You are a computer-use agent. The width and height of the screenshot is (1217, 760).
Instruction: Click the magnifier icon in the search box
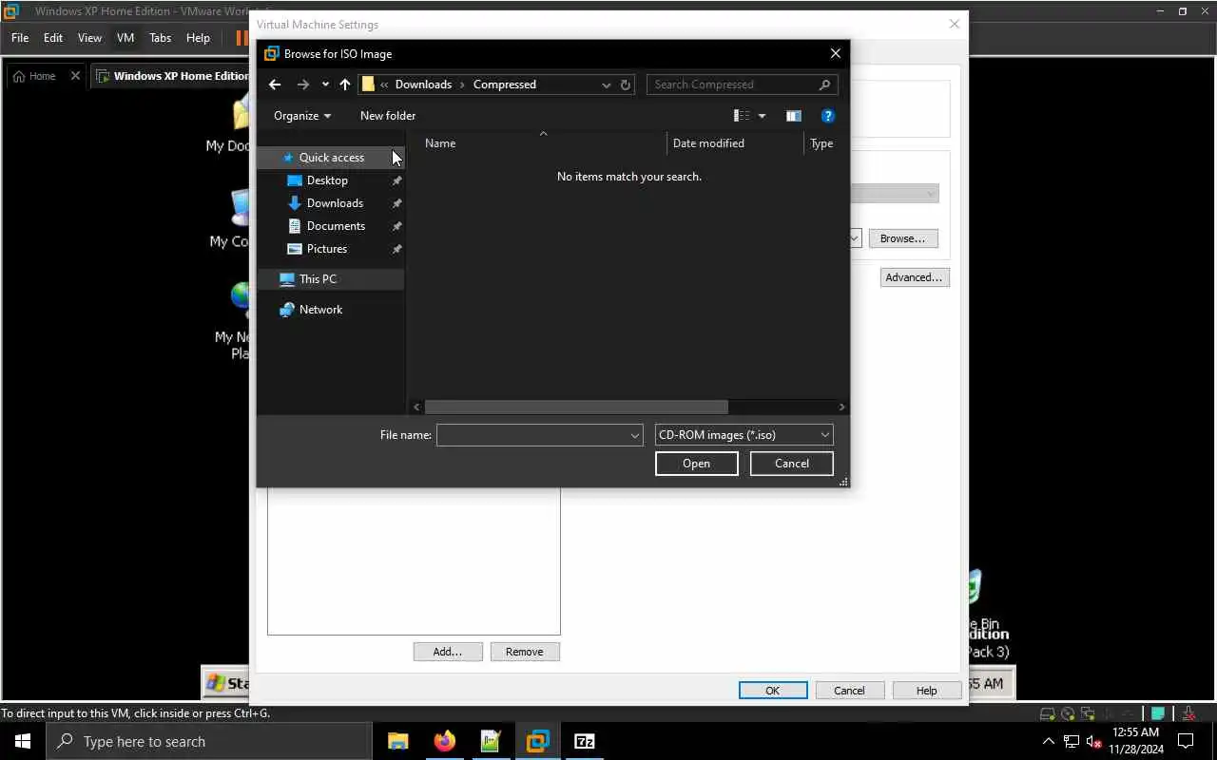(x=824, y=85)
